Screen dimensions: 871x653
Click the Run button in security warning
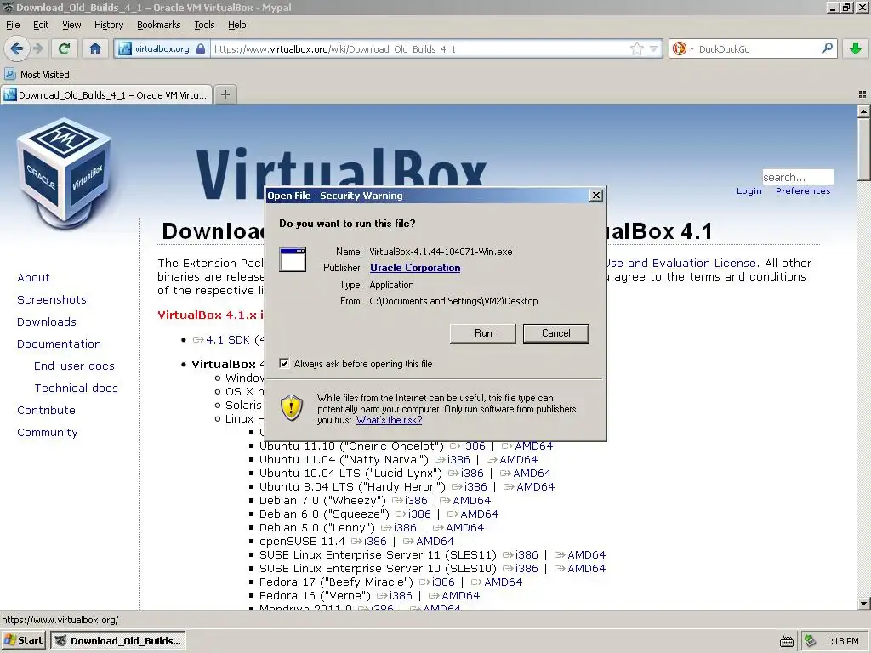click(x=483, y=333)
